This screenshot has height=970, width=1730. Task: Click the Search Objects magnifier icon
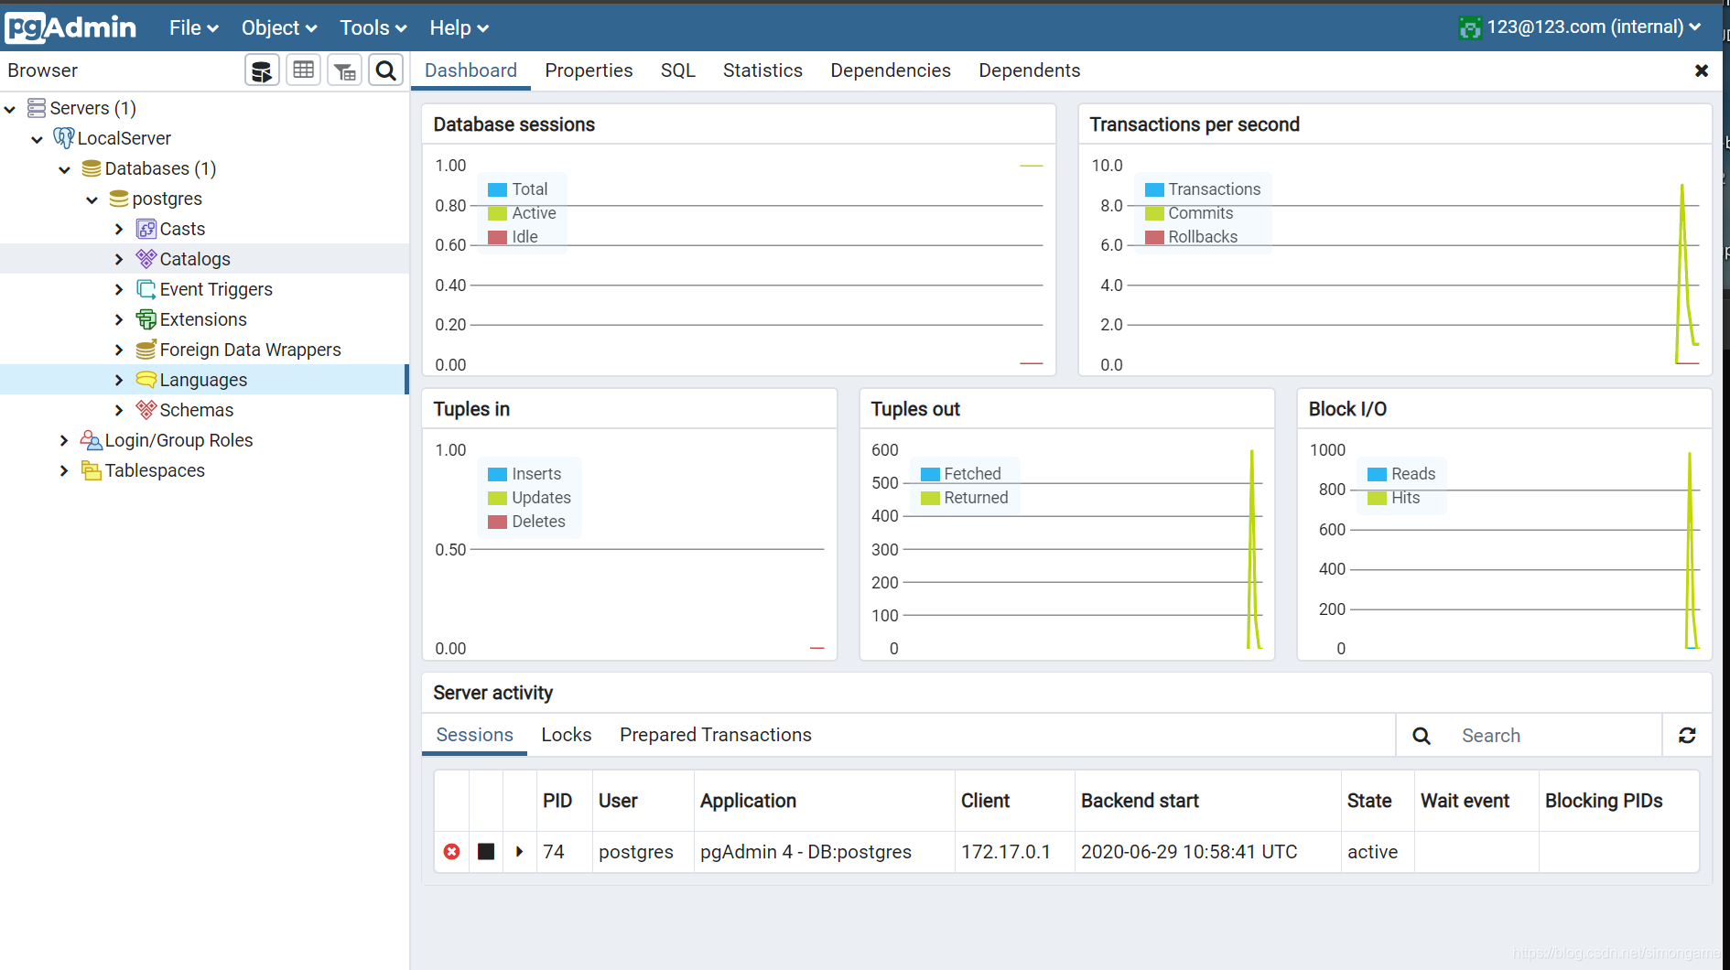pyautogui.click(x=385, y=70)
